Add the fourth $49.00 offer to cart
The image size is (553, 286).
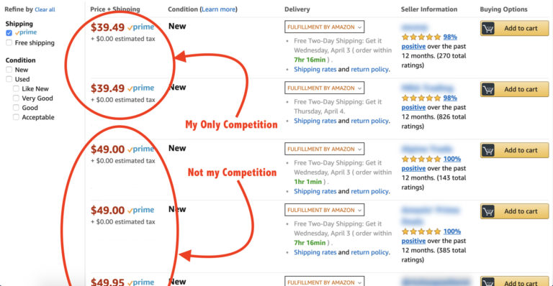(x=514, y=211)
